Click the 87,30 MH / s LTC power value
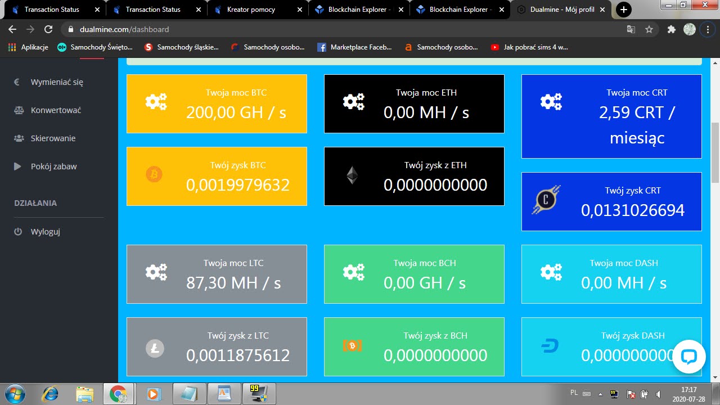This screenshot has width=720, height=405. [233, 282]
